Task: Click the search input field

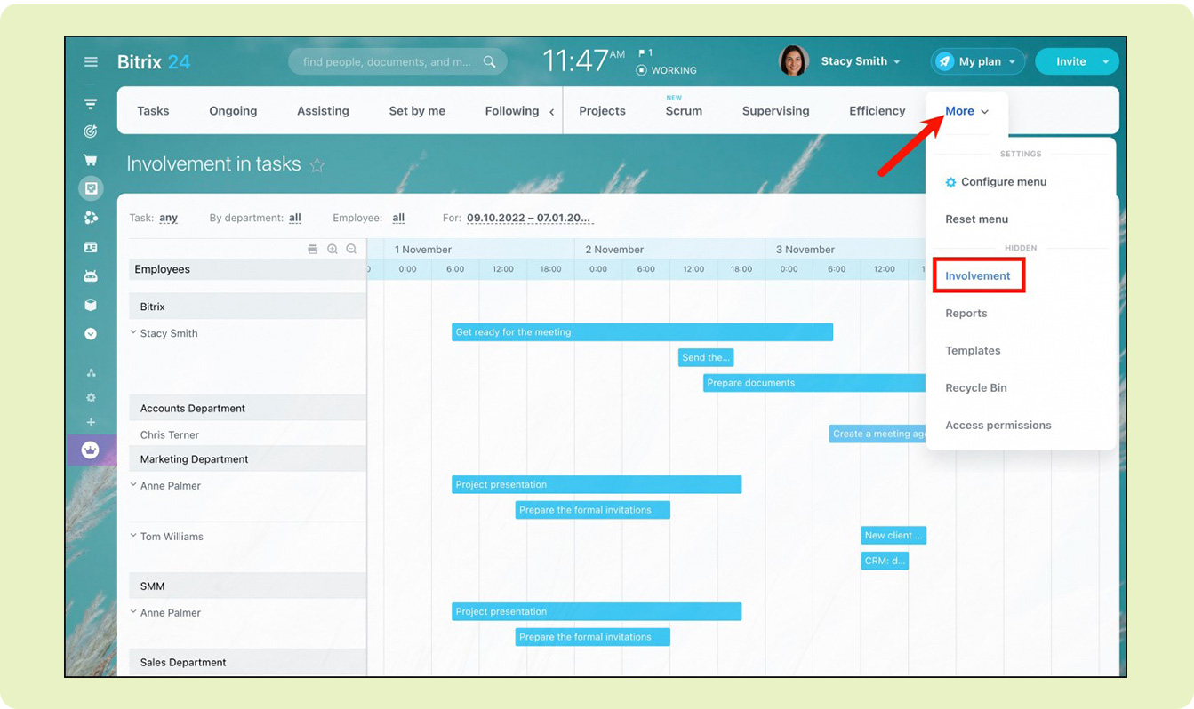Action: click(x=387, y=62)
